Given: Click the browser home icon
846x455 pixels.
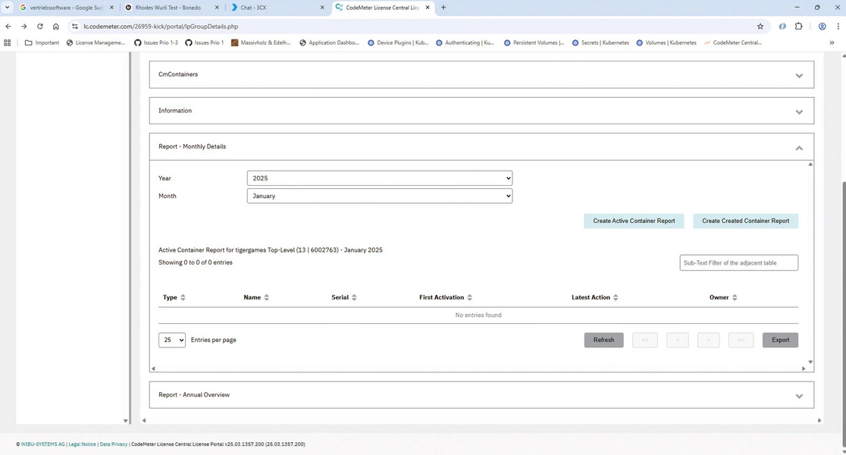Looking at the screenshot, I should 56,26.
